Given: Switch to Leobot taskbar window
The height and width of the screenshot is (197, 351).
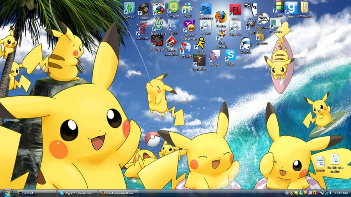Looking at the screenshot, I should [x=36, y=193].
